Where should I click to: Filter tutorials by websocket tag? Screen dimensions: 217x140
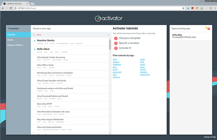[145, 75]
